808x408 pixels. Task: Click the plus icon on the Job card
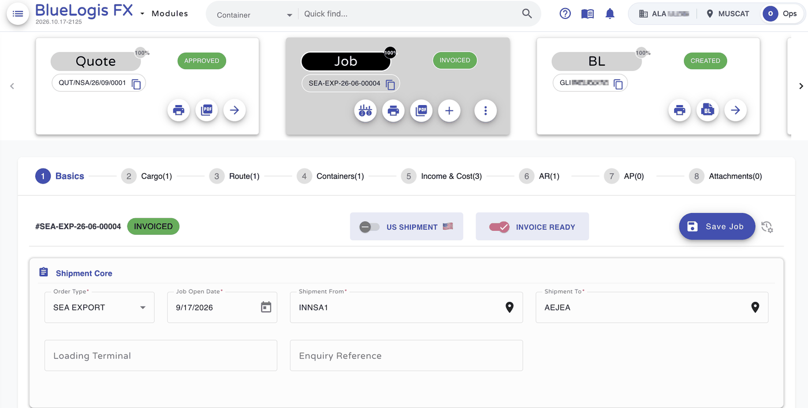[449, 110]
